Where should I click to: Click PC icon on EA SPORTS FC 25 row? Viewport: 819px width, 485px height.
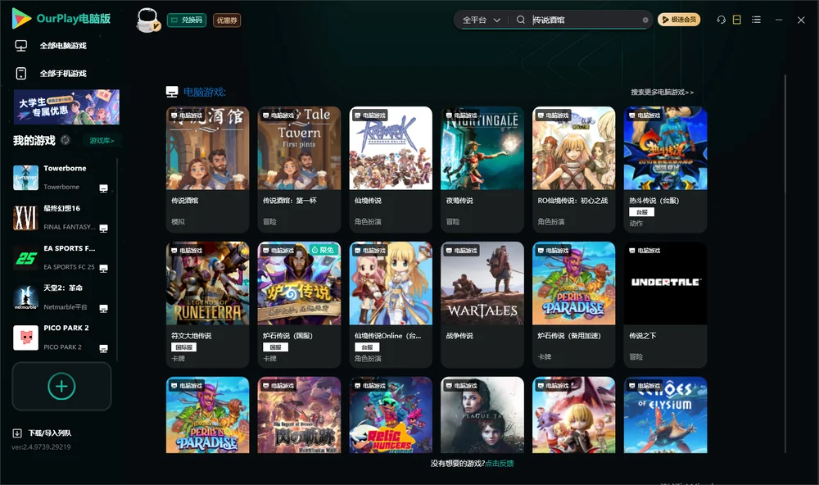(x=103, y=268)
